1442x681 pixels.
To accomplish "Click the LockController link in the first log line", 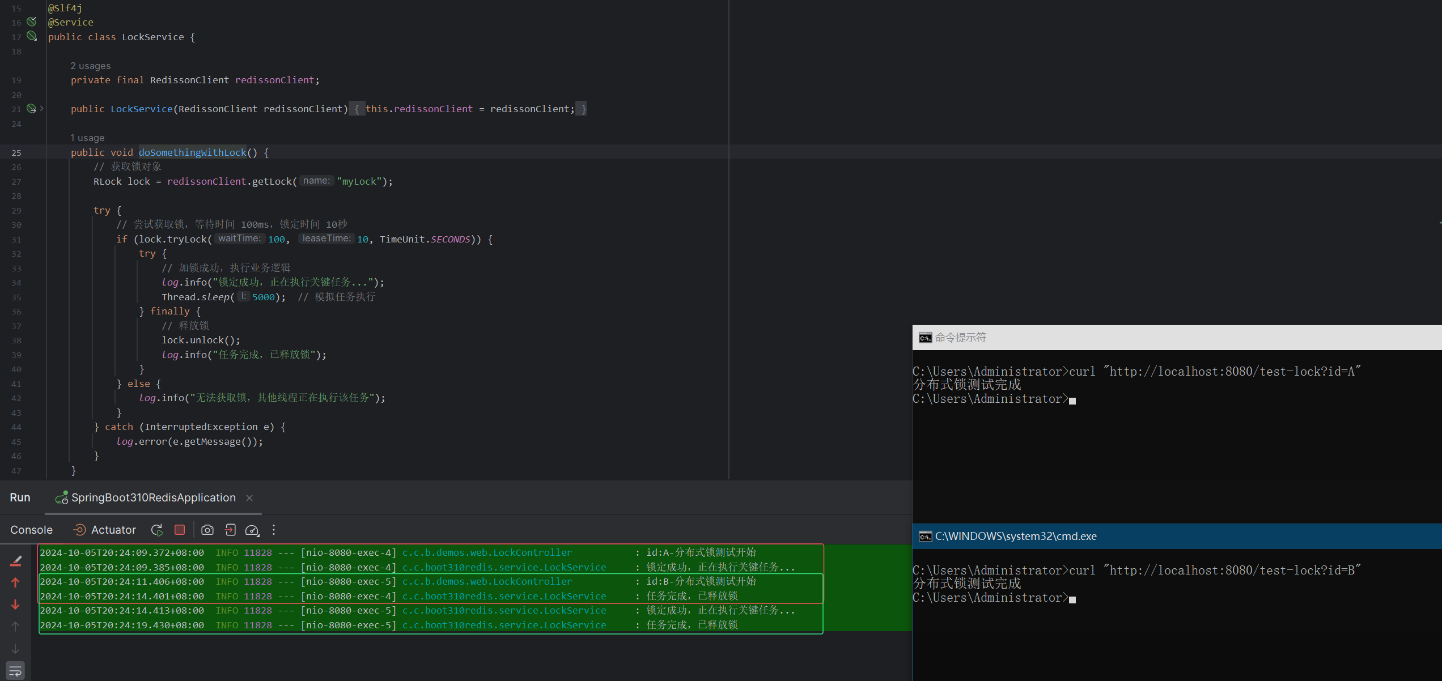I will 487,552.
